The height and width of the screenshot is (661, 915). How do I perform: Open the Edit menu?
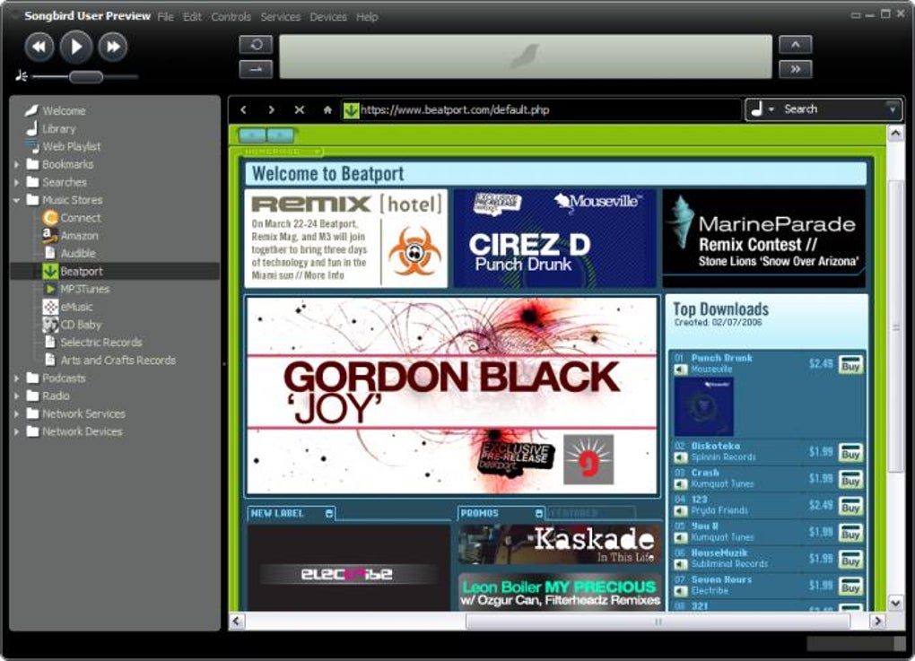click(192, 17)
